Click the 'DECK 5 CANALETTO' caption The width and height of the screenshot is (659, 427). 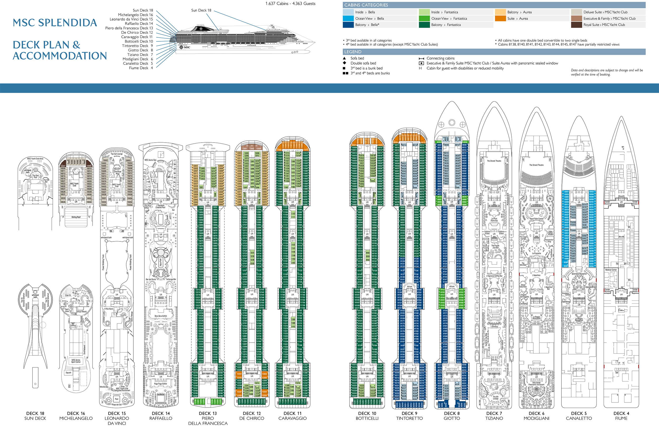[x=579, y=416]
